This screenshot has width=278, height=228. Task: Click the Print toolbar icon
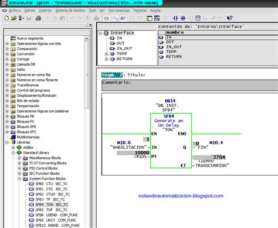click(38, 18)
